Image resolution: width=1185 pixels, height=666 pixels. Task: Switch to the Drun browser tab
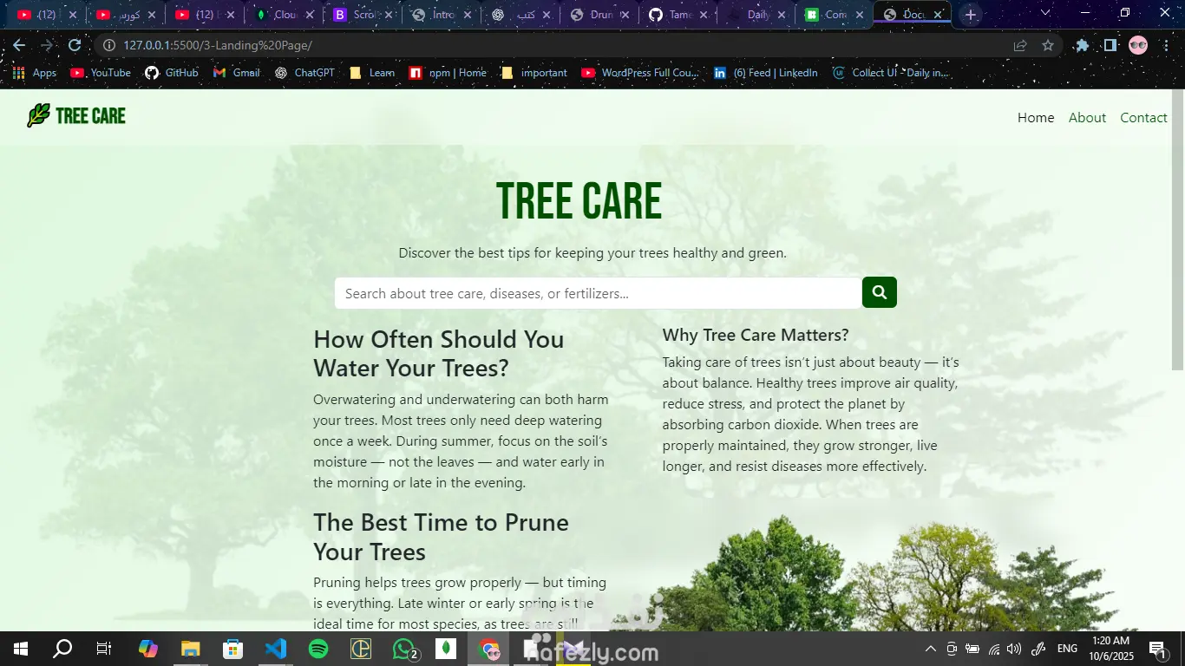tap(600, 15)
